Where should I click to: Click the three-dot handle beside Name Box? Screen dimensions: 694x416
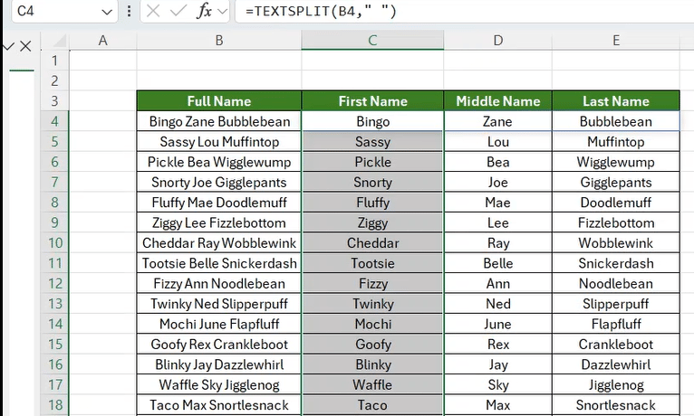[129, 11]
